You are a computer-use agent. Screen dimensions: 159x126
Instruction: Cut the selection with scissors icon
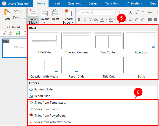pos(15,11)
